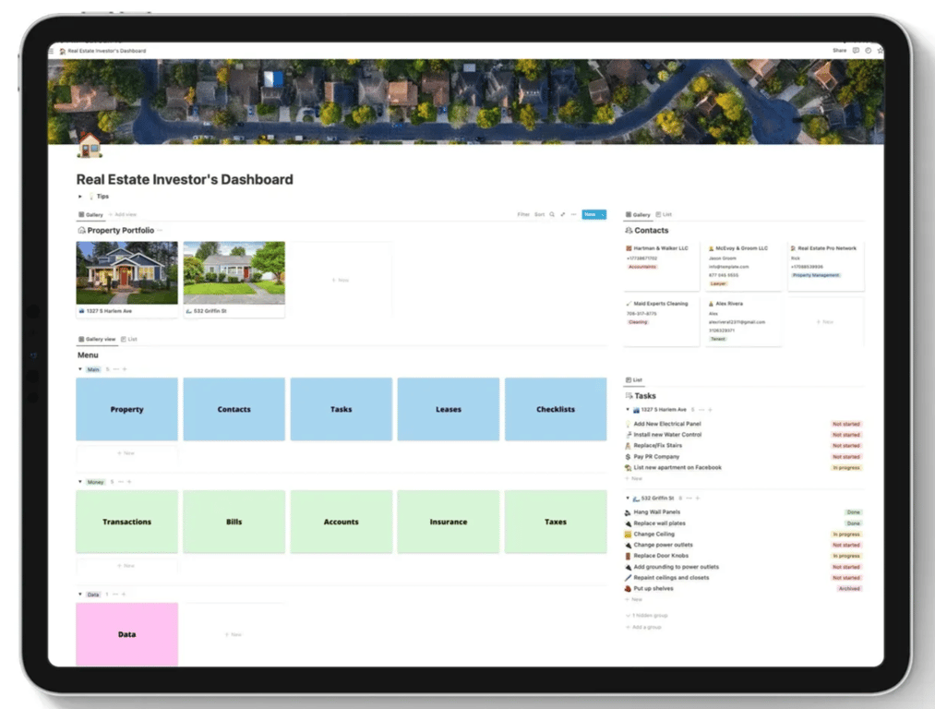
Task: Open the Bills menu card
Action: [x=234, y=522]
